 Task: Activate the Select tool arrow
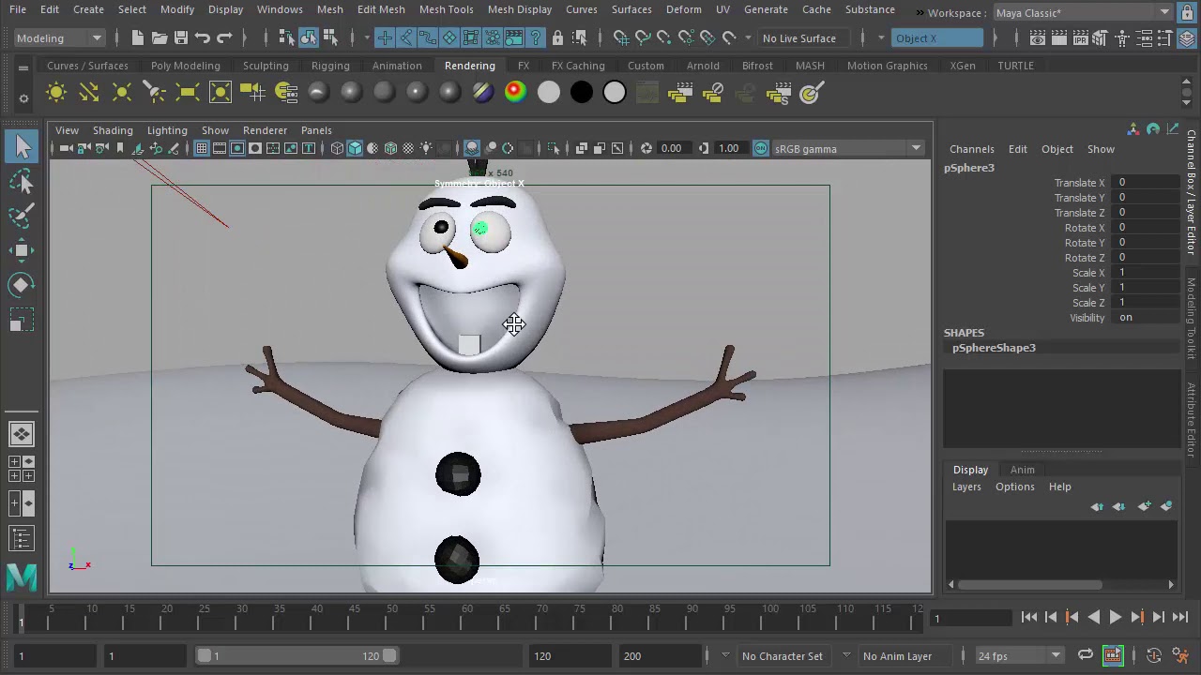click(x=23, y=145)
